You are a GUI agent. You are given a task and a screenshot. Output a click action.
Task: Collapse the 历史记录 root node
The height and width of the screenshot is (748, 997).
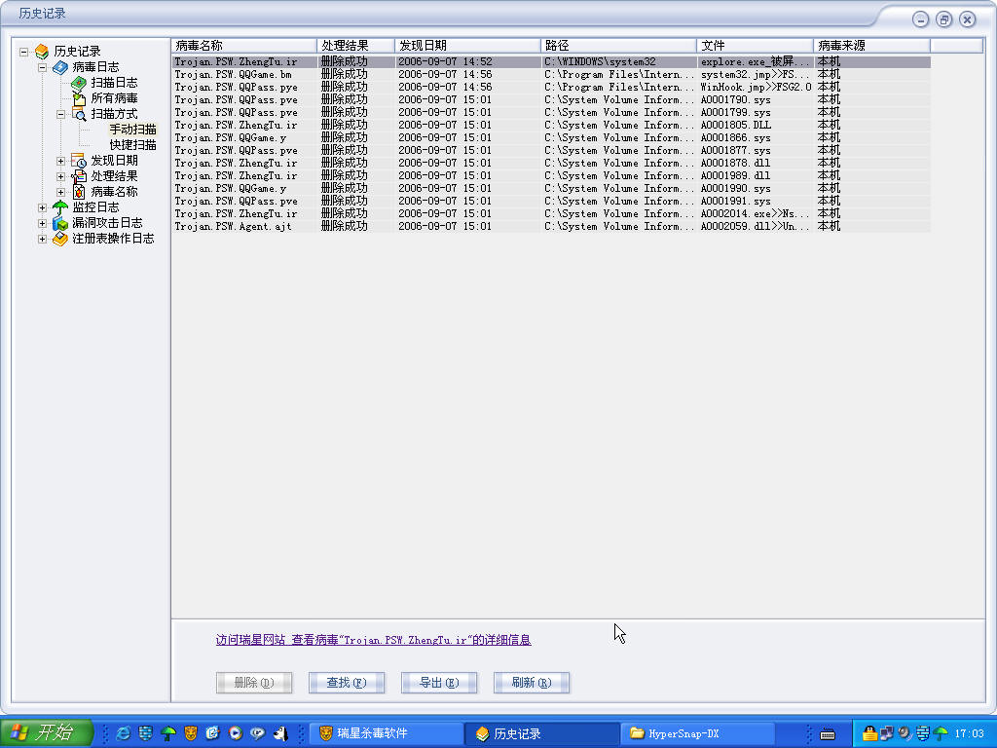click(x=23, y=52)
